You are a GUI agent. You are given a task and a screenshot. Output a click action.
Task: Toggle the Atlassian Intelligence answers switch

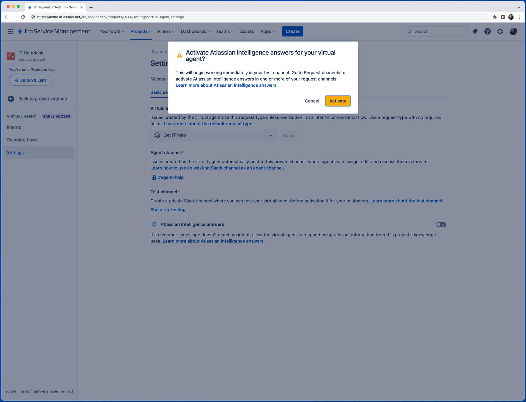tap(441, 224)
